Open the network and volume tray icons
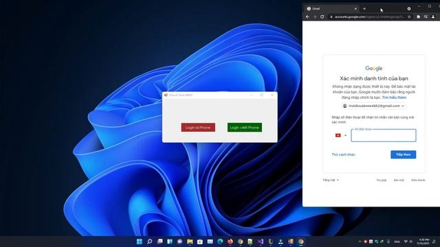Image resolution: width=440 pixels, height=247 pixels. pos(408,242)
